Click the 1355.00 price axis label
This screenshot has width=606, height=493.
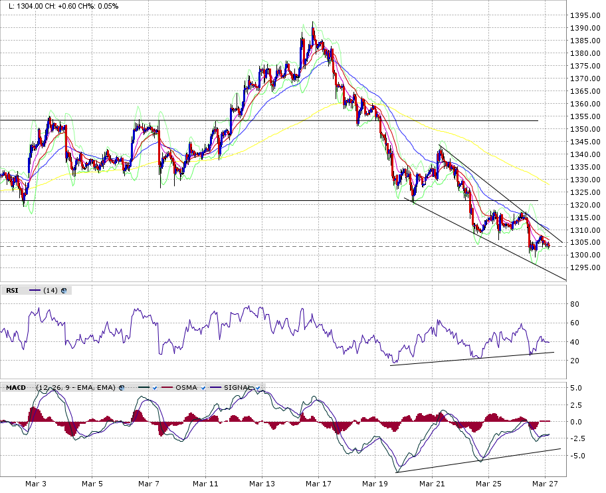585,116
